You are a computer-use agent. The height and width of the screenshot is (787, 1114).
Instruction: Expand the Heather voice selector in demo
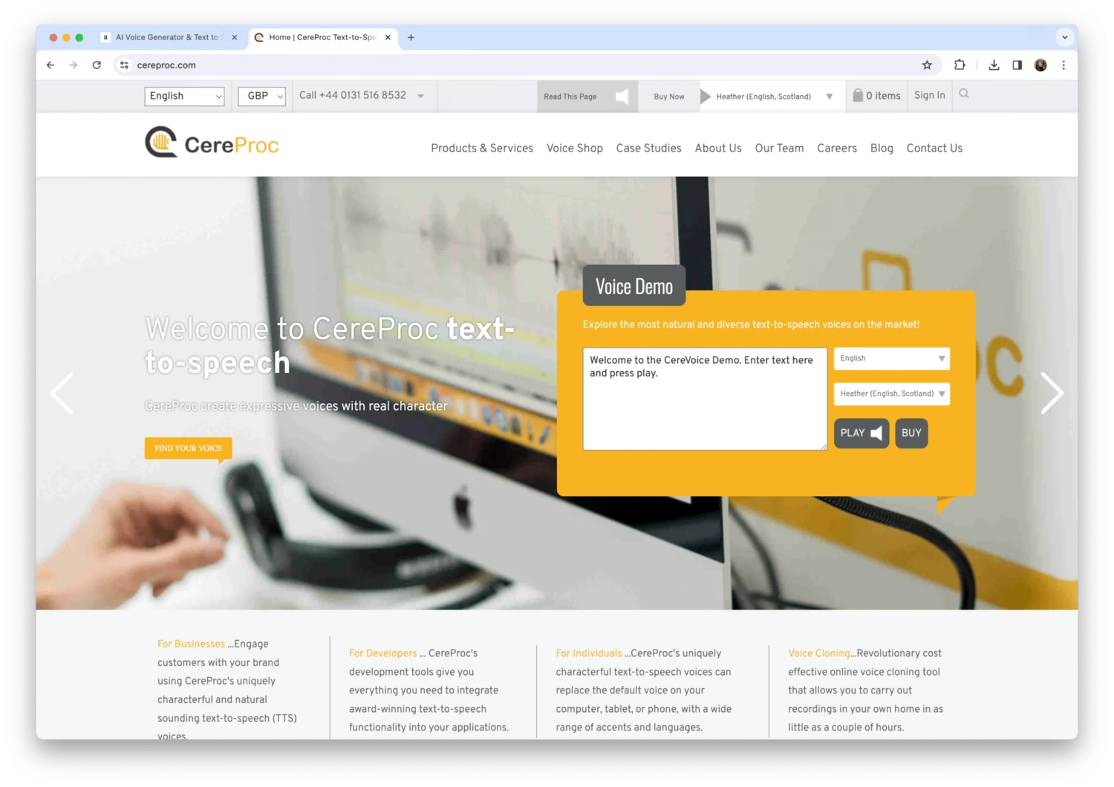pos(891,393)
